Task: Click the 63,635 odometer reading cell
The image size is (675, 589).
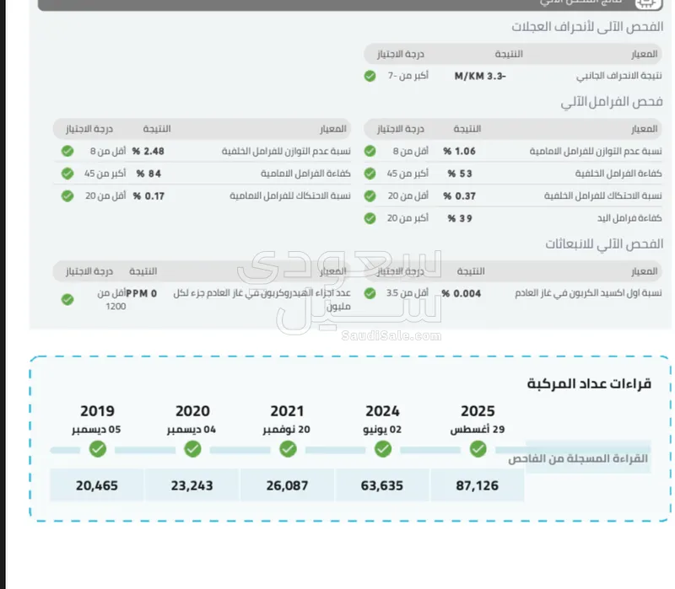Action: pos(381,486)
